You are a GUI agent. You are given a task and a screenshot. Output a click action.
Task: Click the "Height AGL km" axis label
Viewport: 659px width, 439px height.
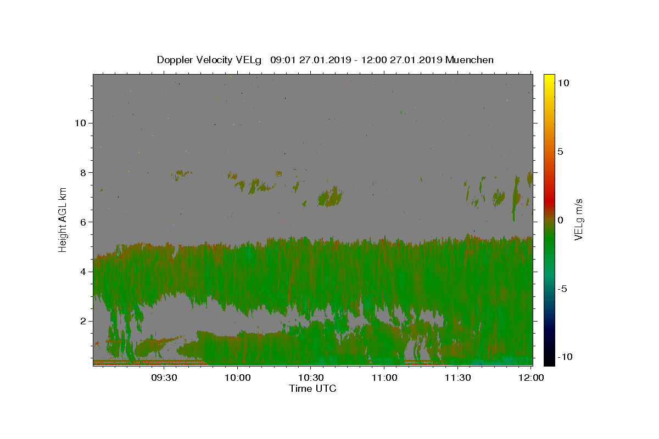[x=63, y=219]
